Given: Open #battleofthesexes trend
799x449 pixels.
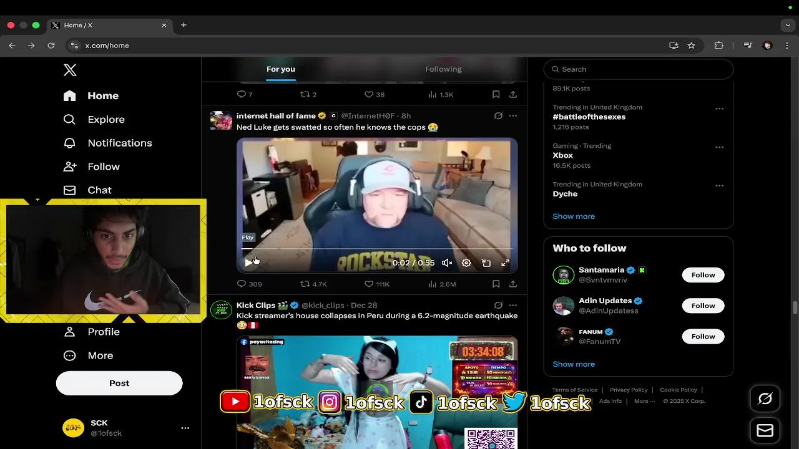Looking at the screenshot, I should click(x=589, y=117).
